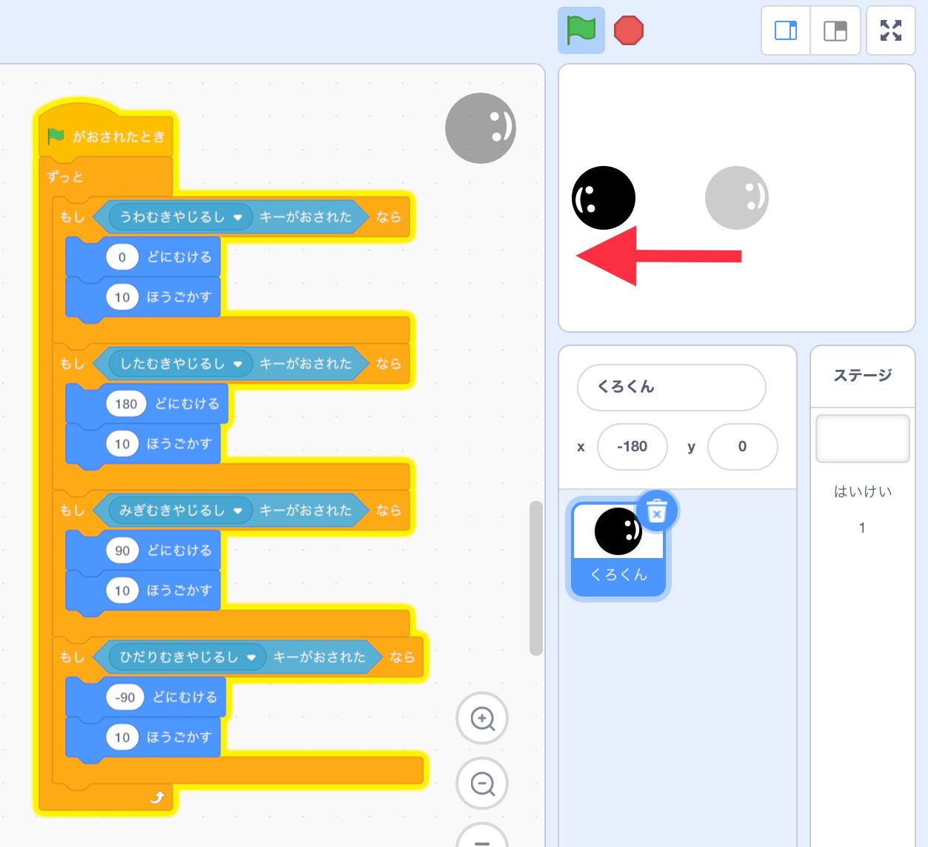
Task: Edit the 10 steps value under the 180 direction block
Action: 122,444
